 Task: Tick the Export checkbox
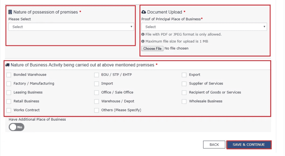coord(184,75)
